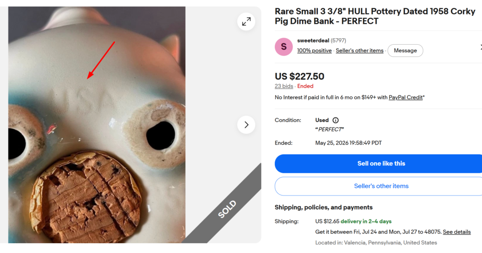Click the main pig bank photo

click(97, 125)
